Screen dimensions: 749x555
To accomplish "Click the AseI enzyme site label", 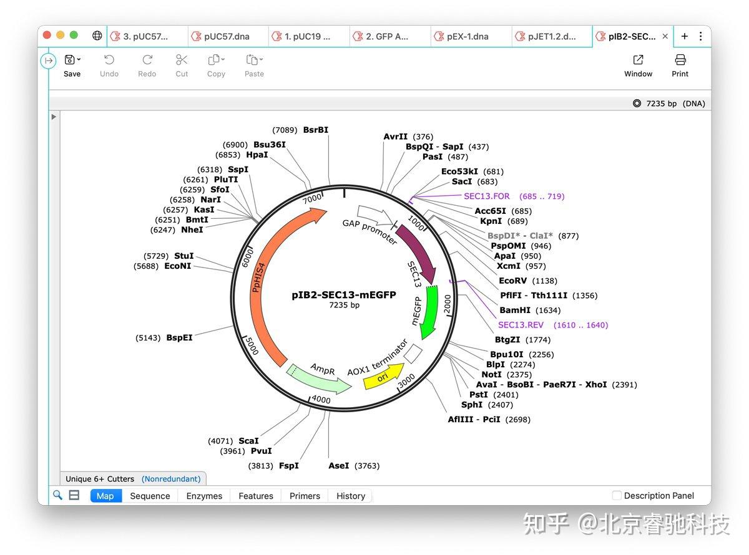I will 339,466.
